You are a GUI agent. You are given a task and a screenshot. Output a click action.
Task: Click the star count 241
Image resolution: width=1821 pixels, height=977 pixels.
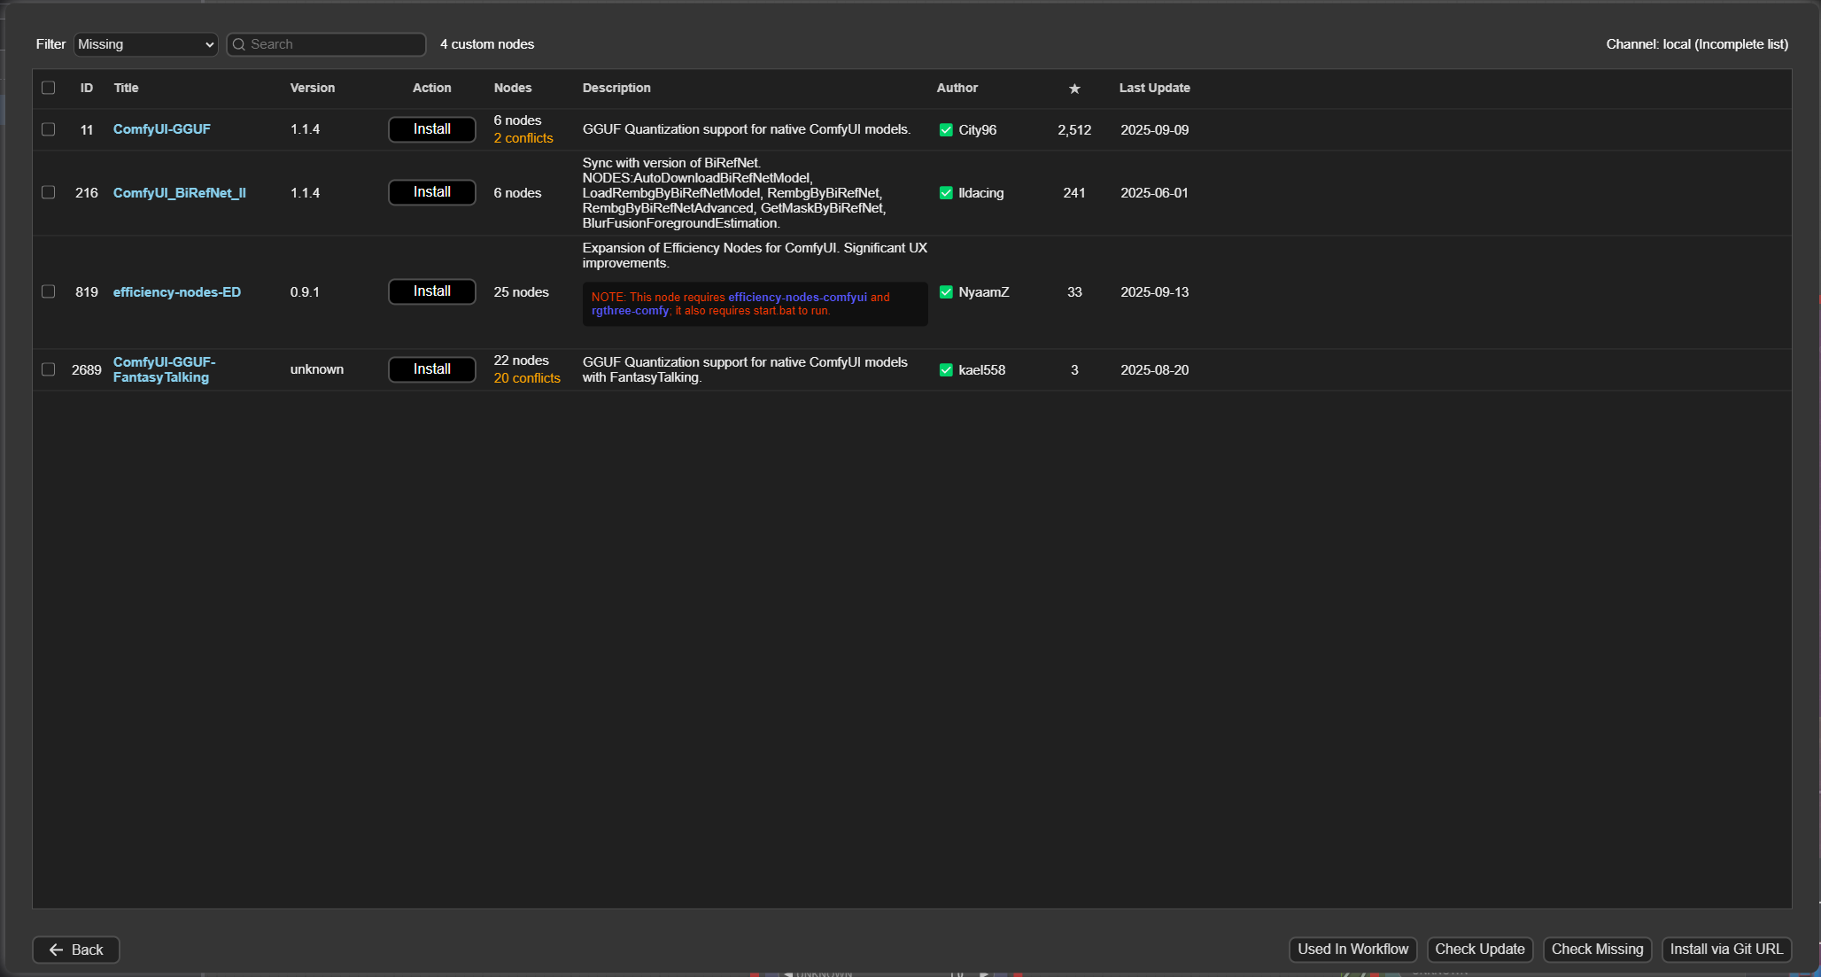1074,193
